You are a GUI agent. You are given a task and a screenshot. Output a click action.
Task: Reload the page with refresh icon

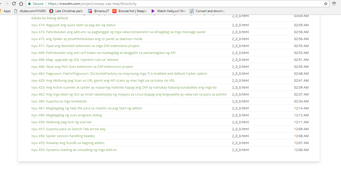(x=14, y=4)
